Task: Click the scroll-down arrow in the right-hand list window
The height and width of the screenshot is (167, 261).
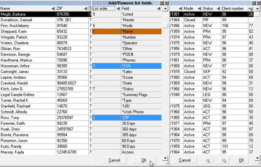Action: [258, 158]
